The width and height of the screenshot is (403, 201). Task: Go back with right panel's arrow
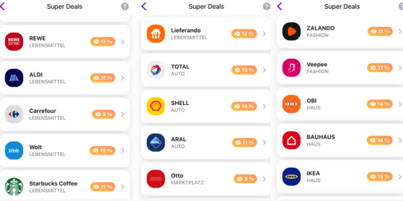pos(279,6)
